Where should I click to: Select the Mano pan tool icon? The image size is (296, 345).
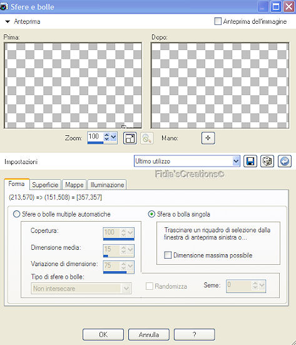208,138
